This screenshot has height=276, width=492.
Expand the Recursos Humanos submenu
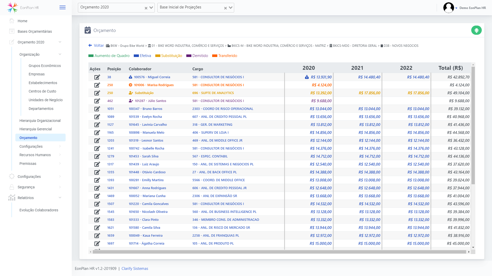click(x=60, y=155)
